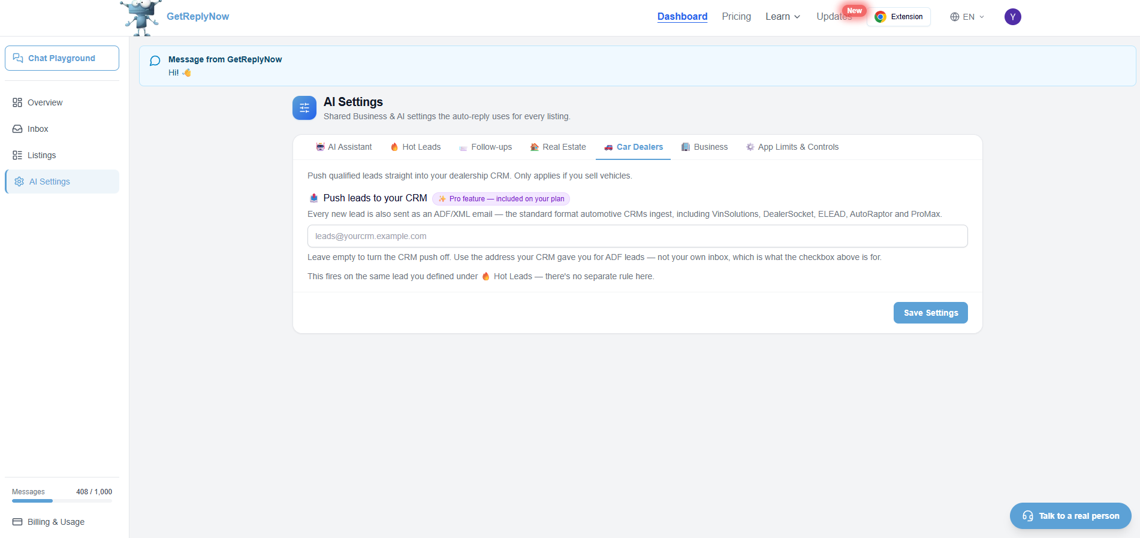Select the Real Estate tab
Screen dimensions: 1140x538
[558, 147]
